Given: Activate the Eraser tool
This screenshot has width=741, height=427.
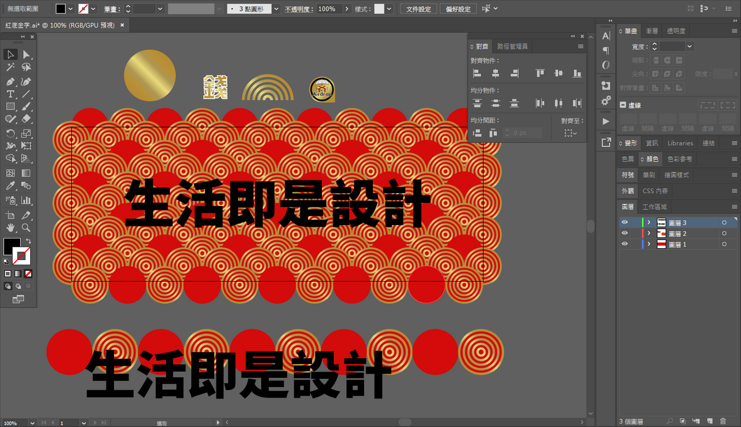Looking at the screenshot, I should [x=26, y=119].
